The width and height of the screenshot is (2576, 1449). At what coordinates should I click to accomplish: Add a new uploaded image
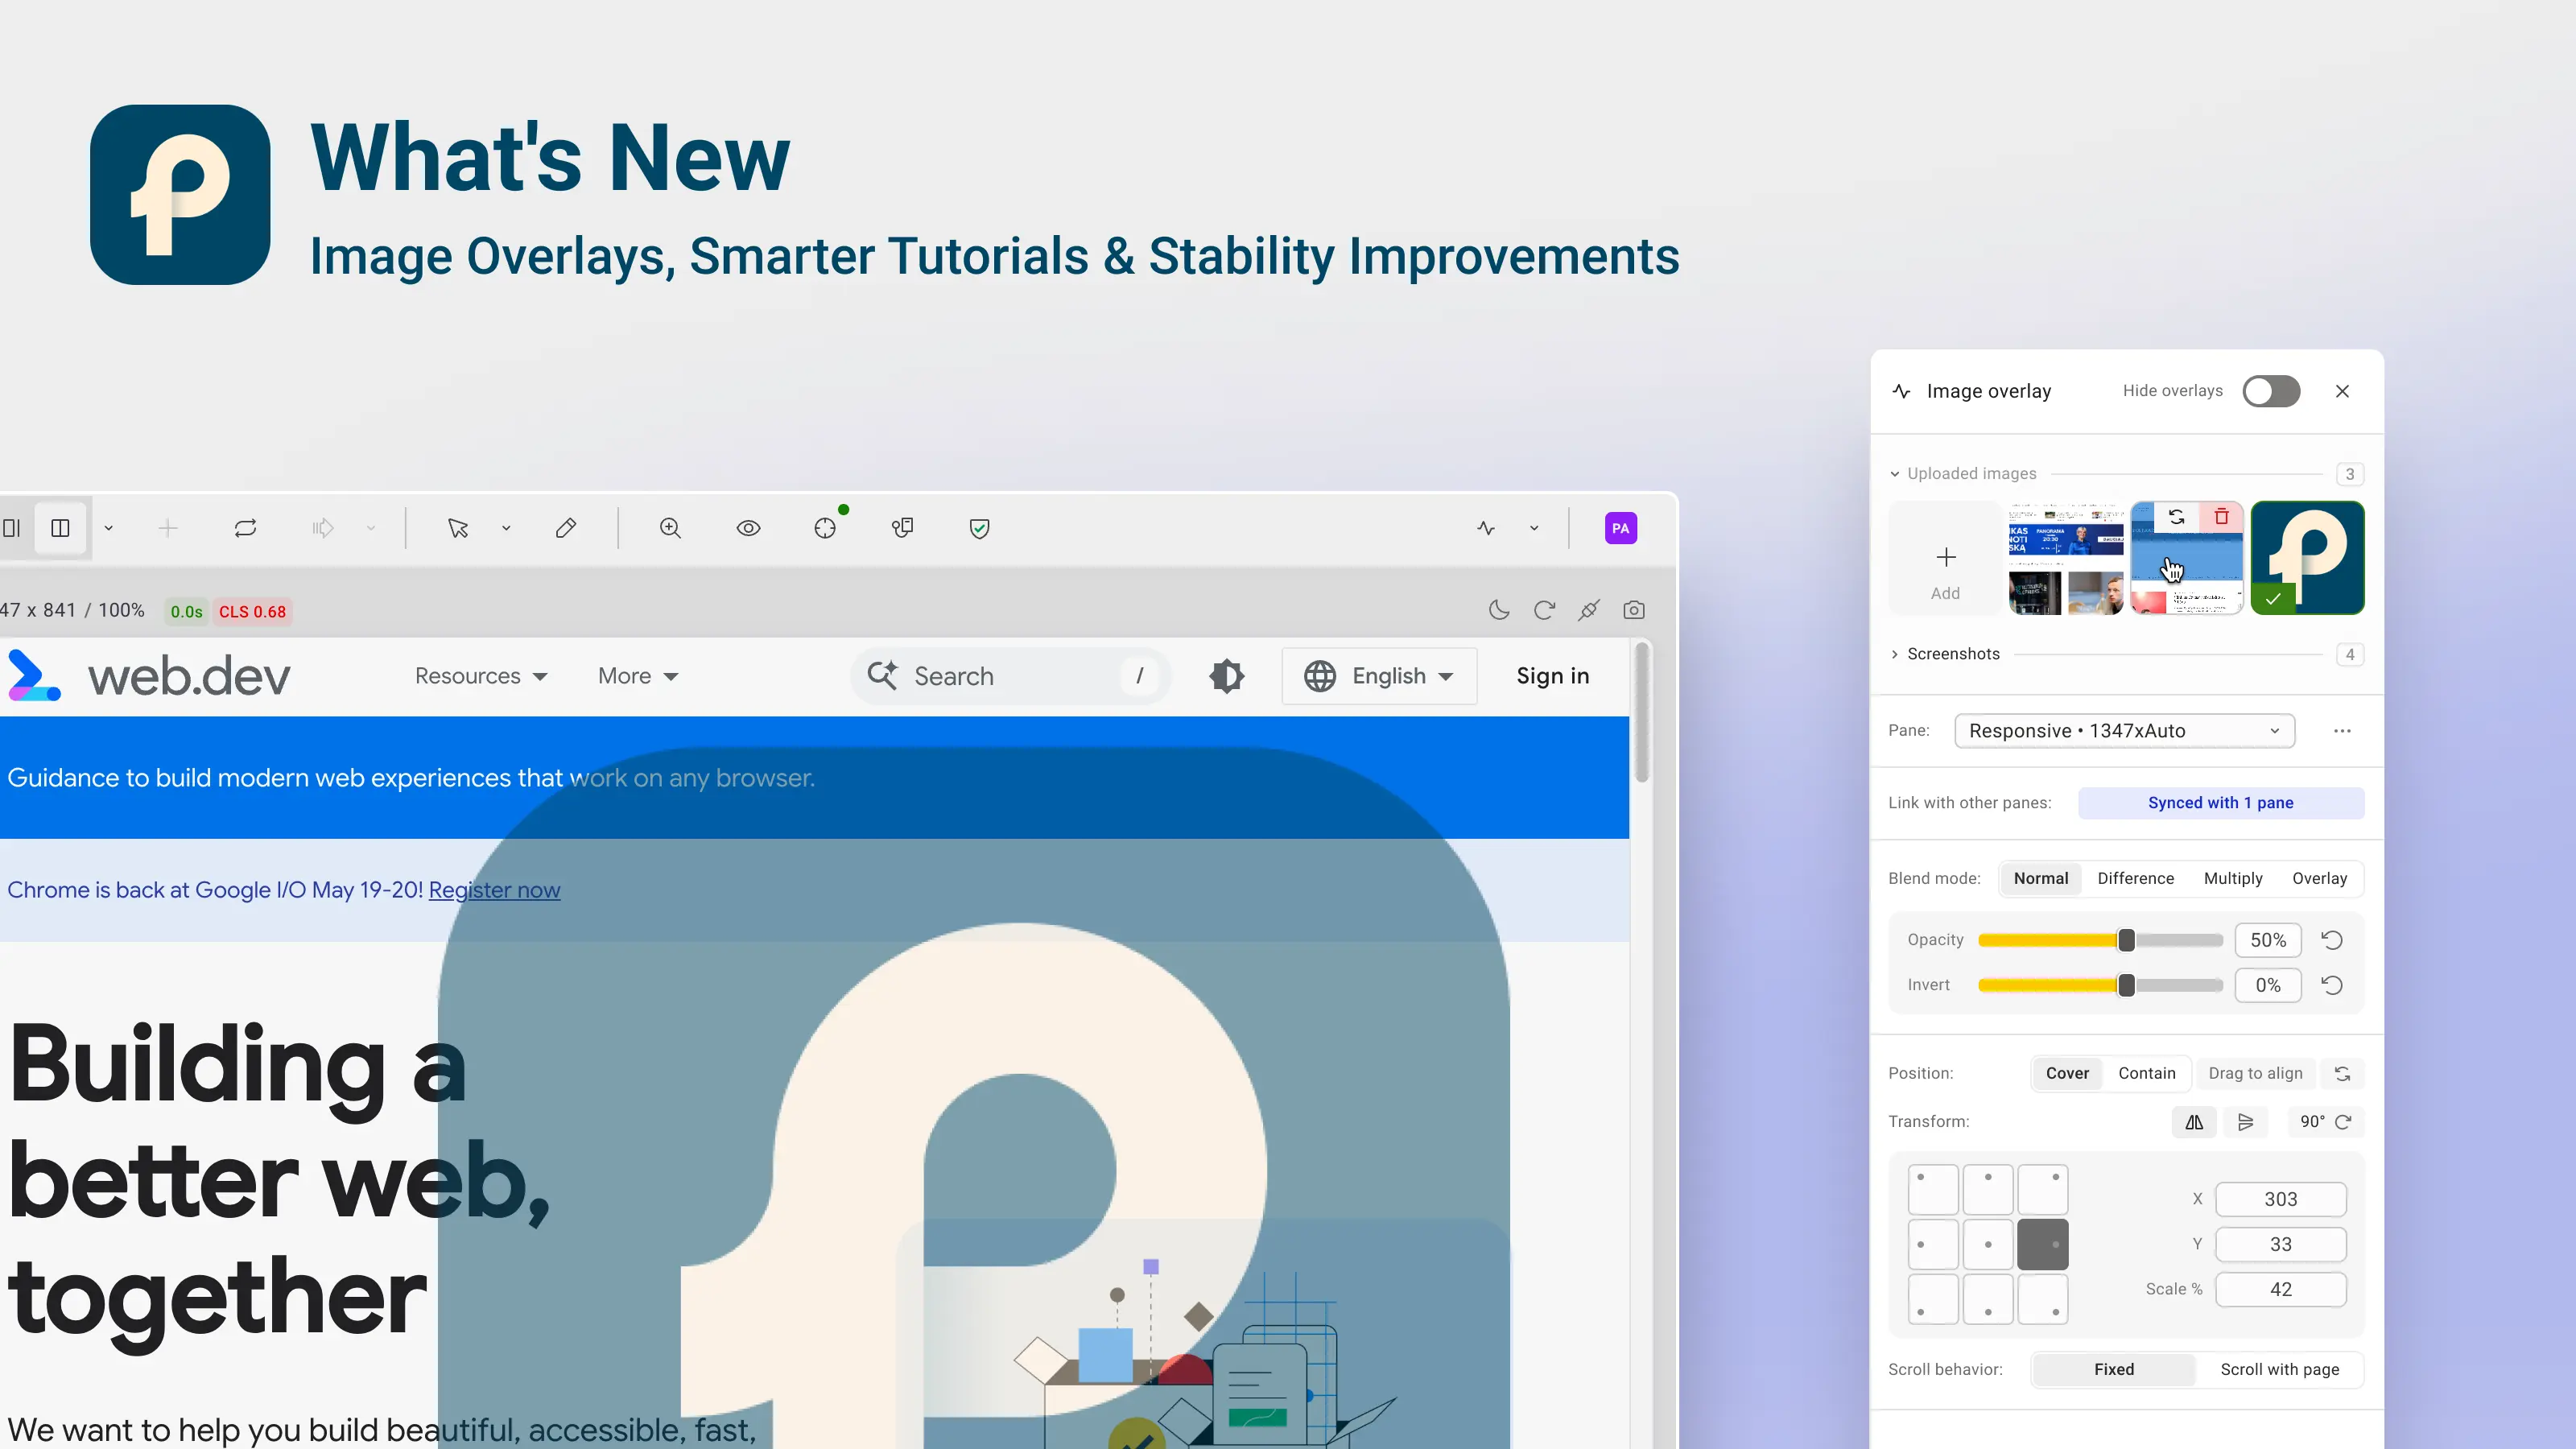tap(1946, 558)
